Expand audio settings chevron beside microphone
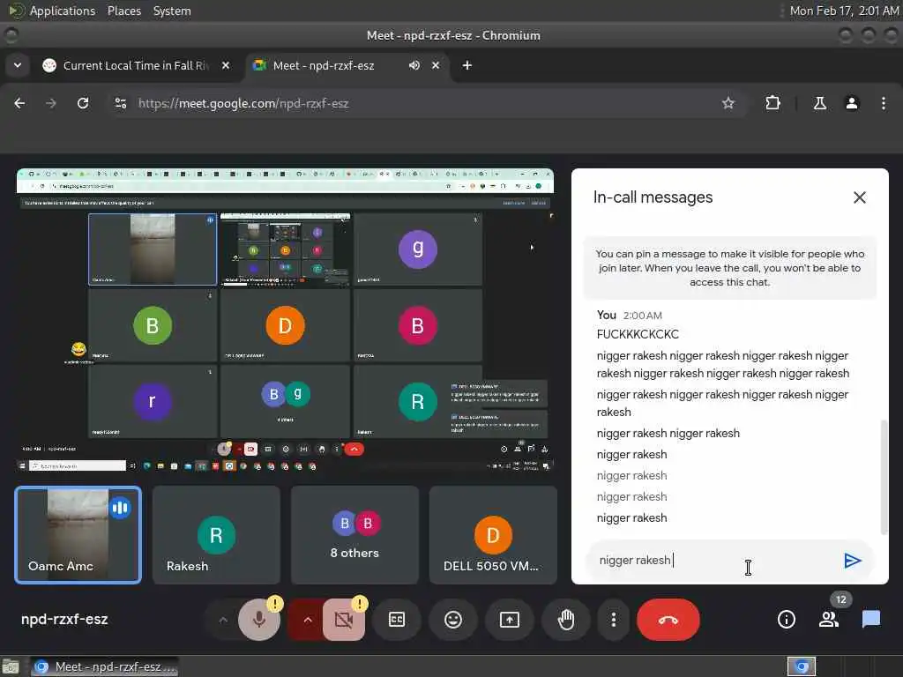This screenshot has width=903, height=677. (223, 620)
